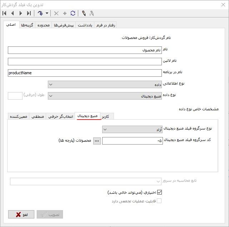The height and width of the screenshot is (227, 229).
Task: Open dropdown arrow beside blue curved-arrow icon
Action: 47,13
